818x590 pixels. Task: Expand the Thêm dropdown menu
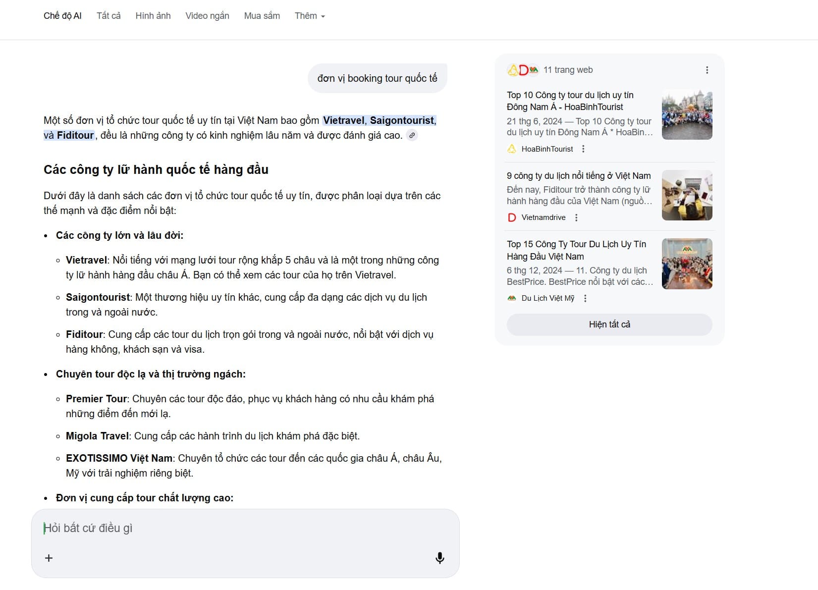click(x=310, y=16)
